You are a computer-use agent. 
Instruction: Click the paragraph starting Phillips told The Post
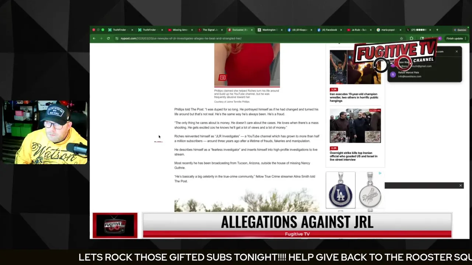coord(246,112)
